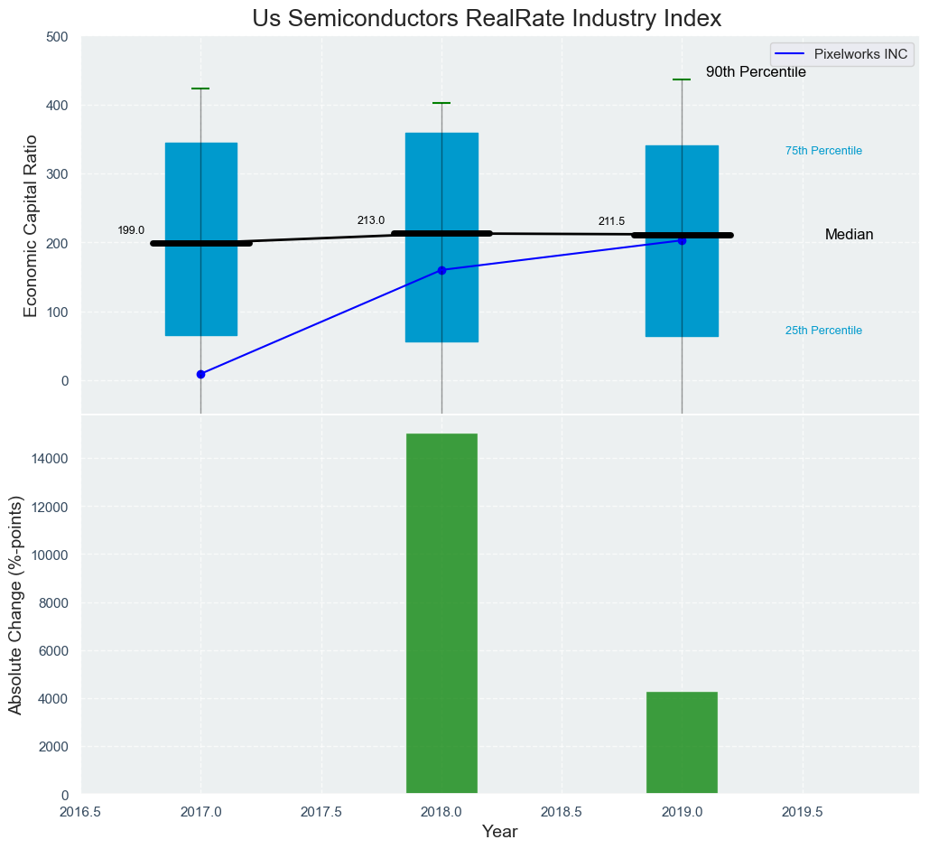Click the 2018 green absolute change bar

[442, 613]
